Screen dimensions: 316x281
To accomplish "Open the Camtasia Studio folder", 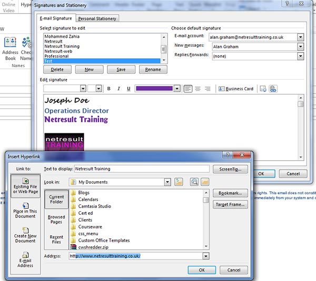I will point(94,206).
